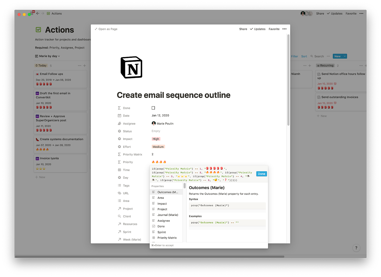This screenshot has width=381, height=277.
Task: Select Done checkbox property in formula list
Action: [x=166, y=227]
